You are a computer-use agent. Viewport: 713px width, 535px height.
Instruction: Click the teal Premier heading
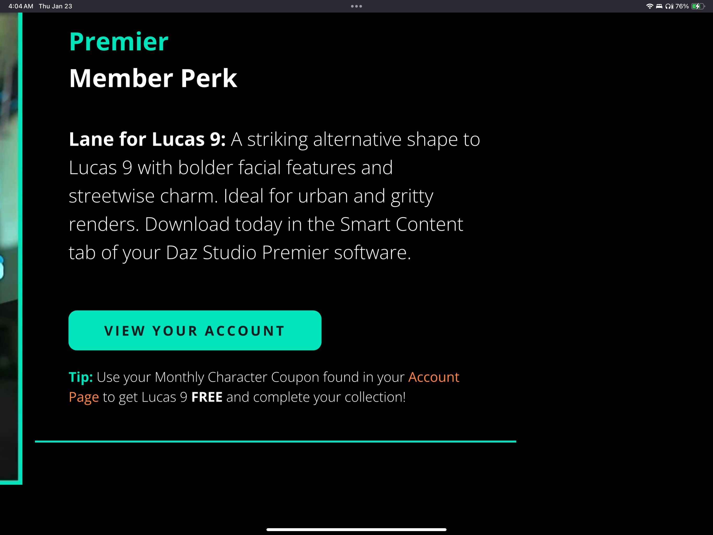click(119, 42)
